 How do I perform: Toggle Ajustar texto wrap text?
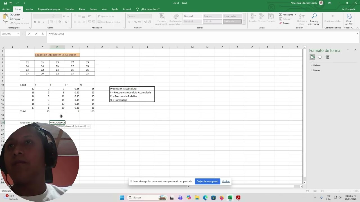pos(106,16)
